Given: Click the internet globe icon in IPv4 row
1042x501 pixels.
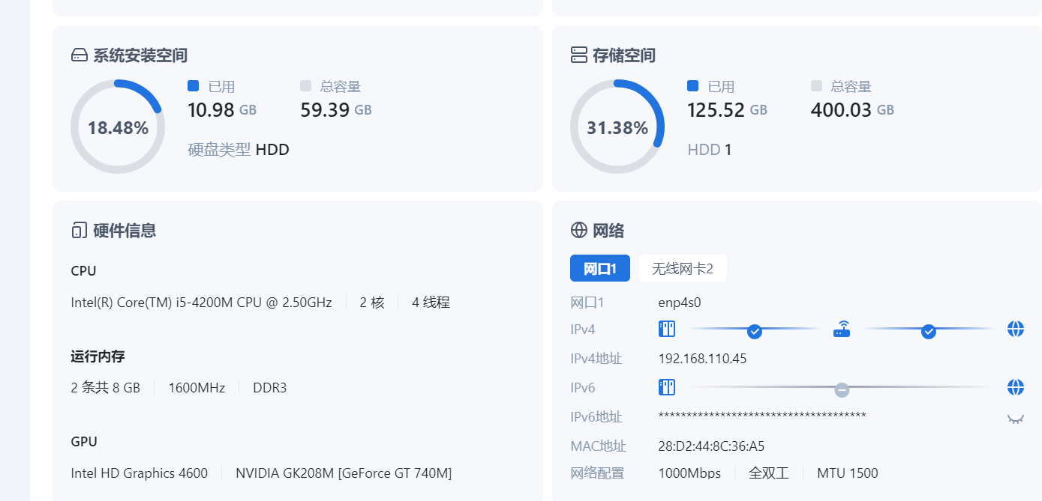Looking at the screenshot, I should tap(1016, 329).
